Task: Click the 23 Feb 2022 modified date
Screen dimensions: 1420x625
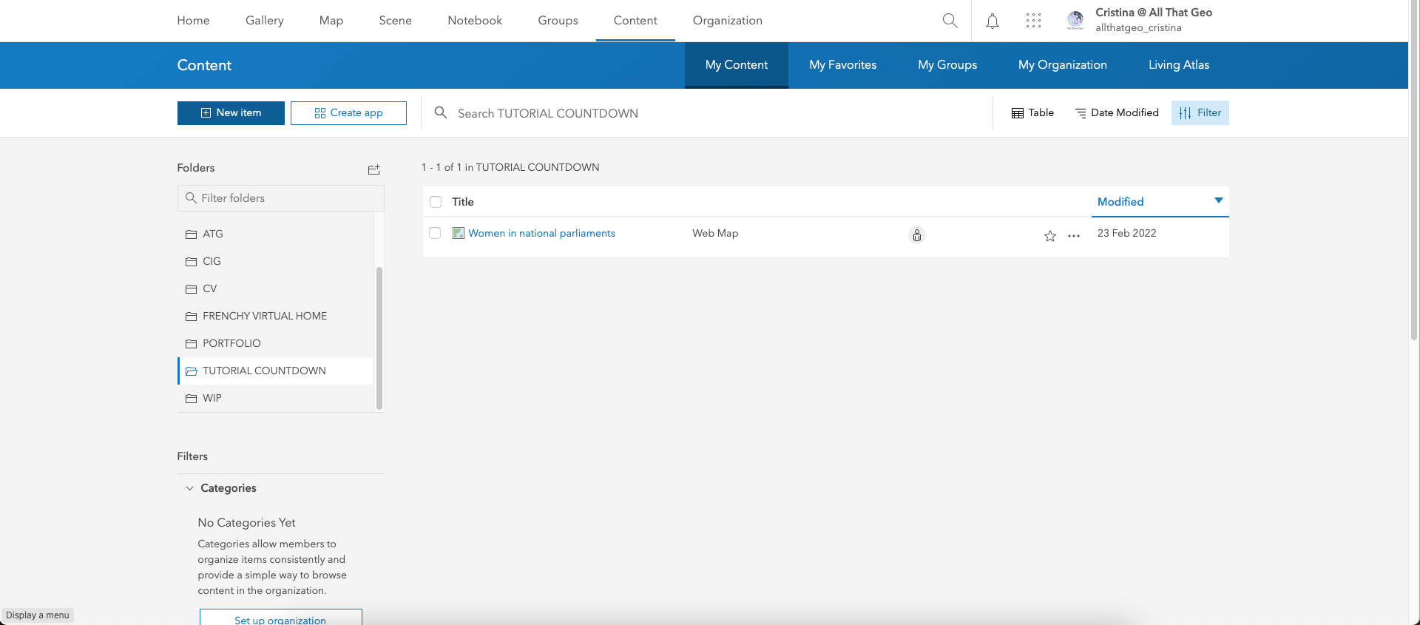Action: (1126, 233)
